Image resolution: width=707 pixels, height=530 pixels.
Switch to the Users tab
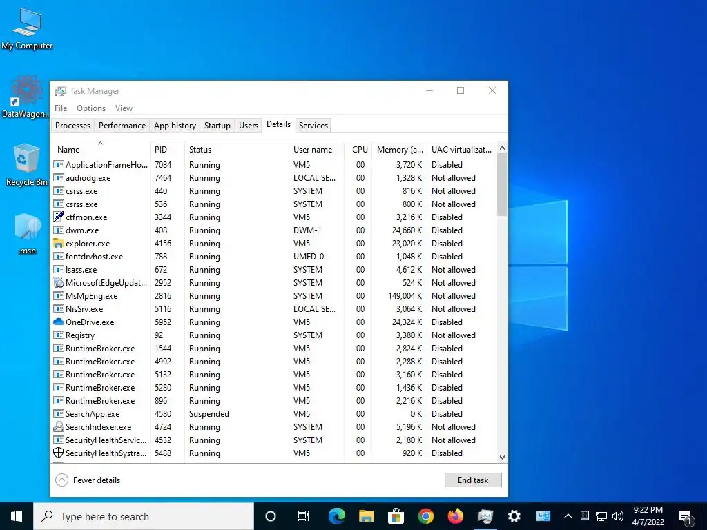pos(249,126)
